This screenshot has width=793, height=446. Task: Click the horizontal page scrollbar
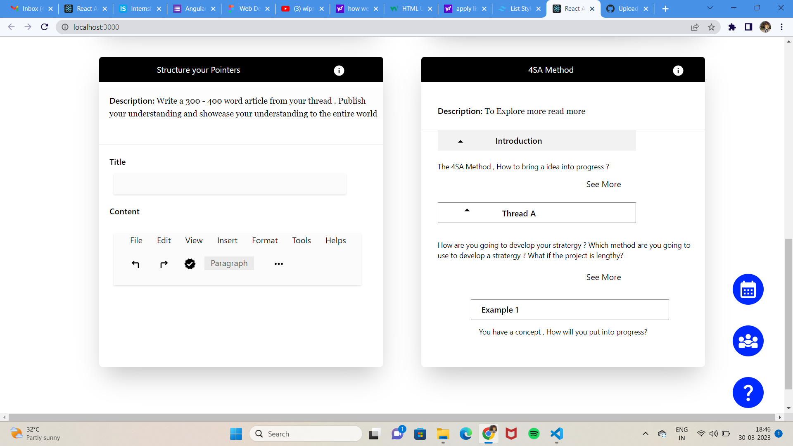[392, 417]
